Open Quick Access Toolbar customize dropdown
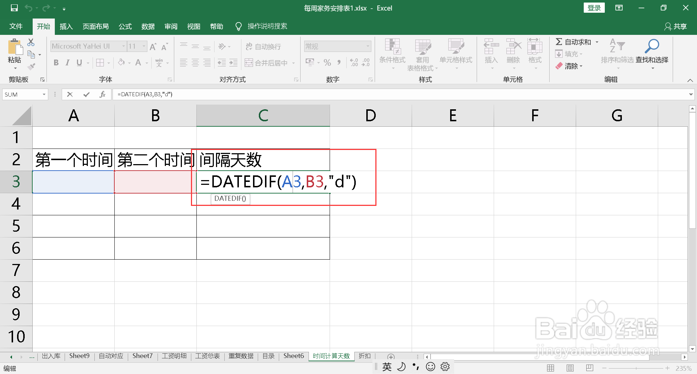 64,9
